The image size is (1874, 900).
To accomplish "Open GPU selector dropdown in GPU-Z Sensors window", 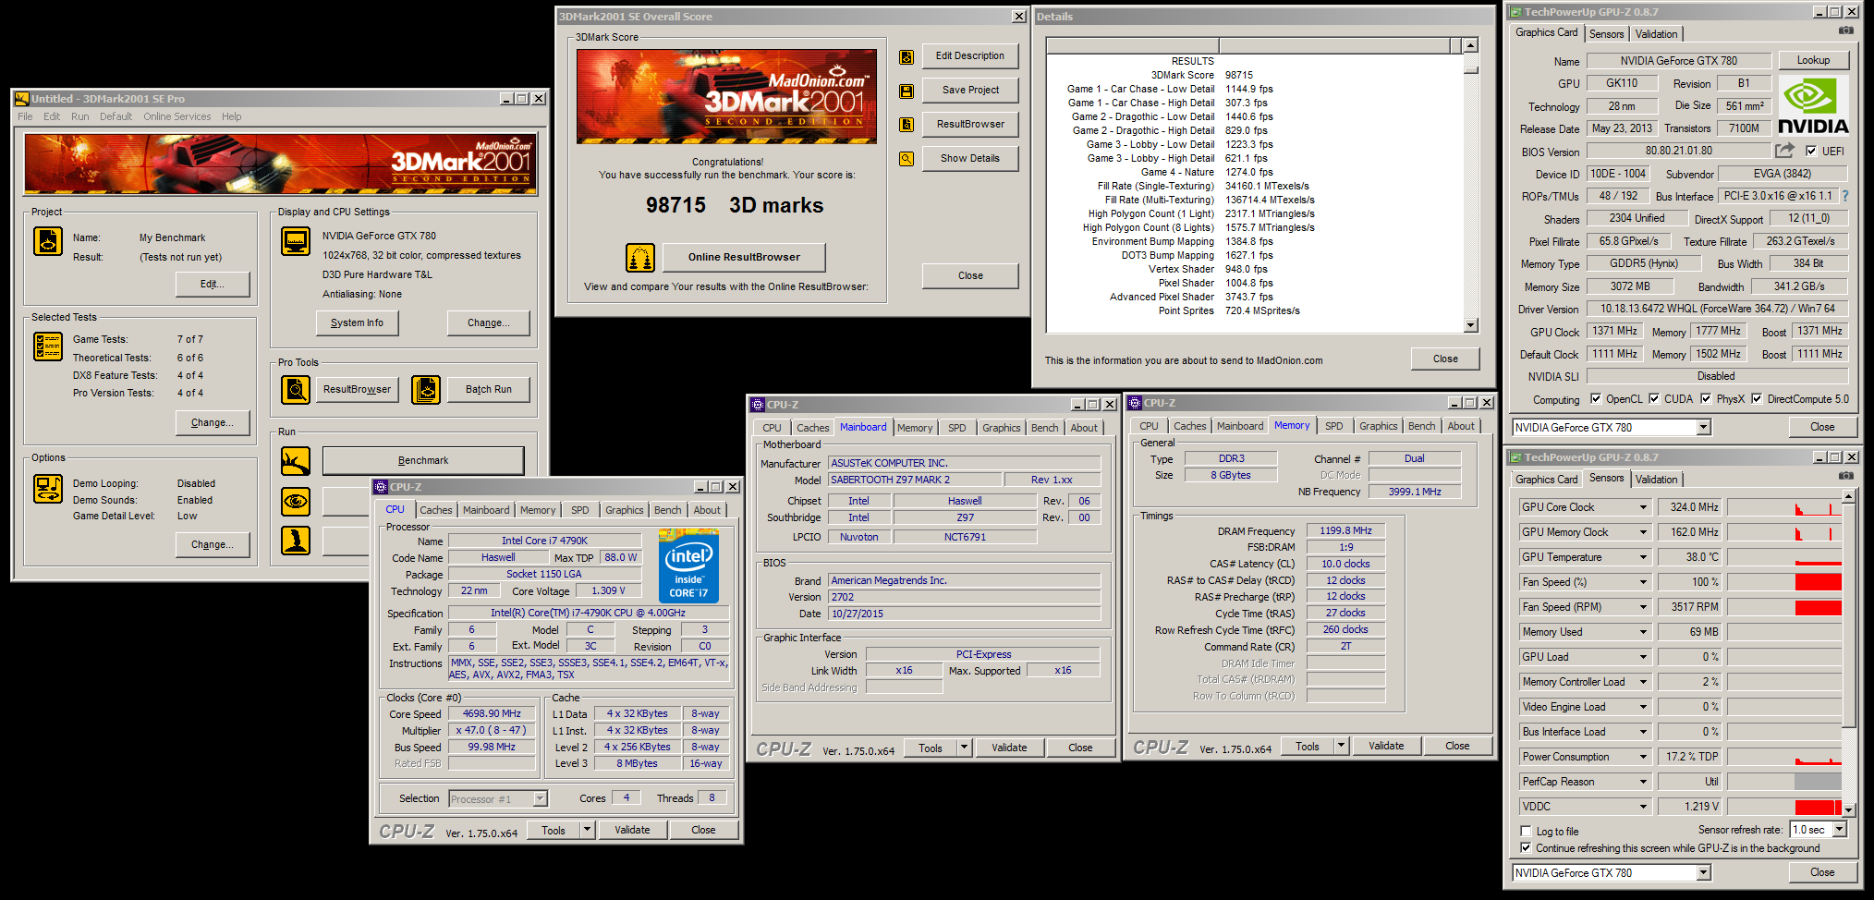I will (x=1703, y=872).
